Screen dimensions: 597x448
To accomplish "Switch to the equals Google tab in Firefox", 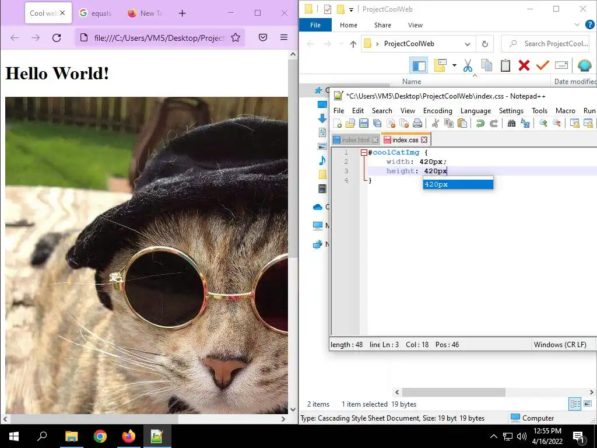I will tap(96, 13).
